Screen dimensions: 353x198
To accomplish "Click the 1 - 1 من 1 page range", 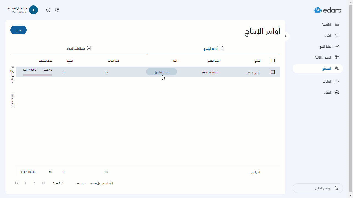I will coord(58,183).
